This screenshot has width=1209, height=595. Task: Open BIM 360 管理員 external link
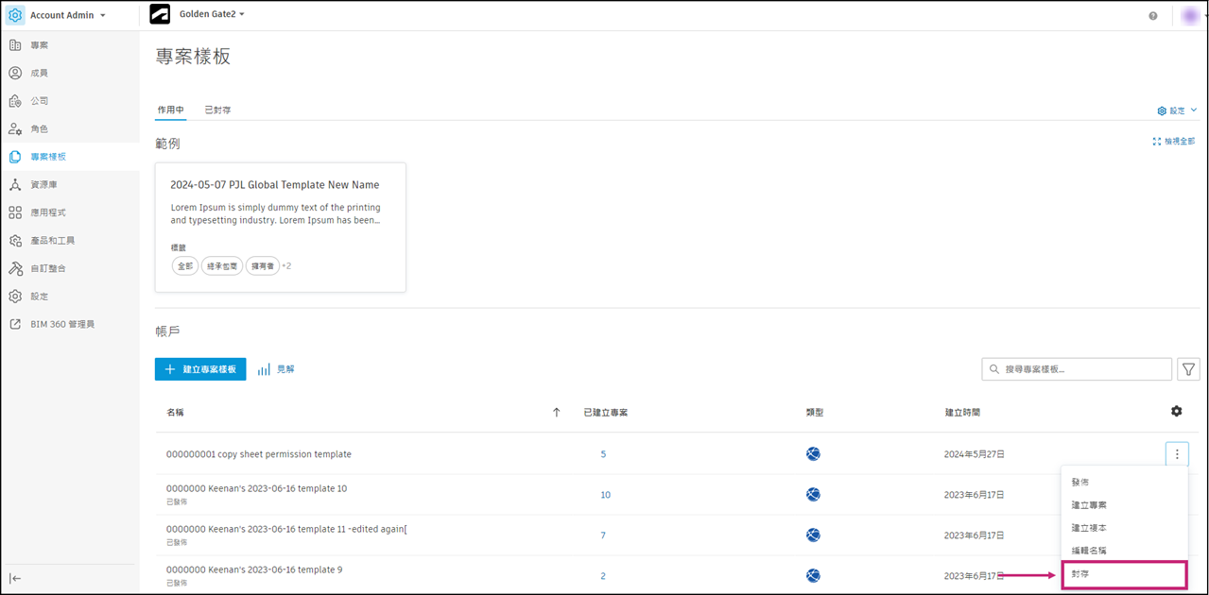[62, 324]
